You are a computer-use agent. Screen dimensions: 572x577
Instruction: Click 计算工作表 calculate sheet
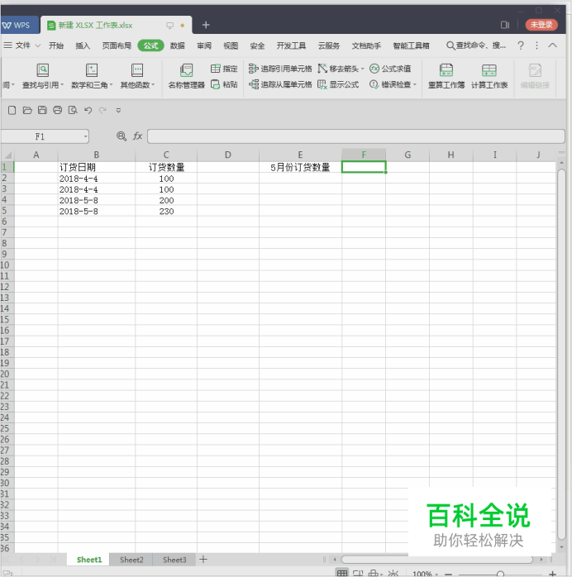click(489, 77)
